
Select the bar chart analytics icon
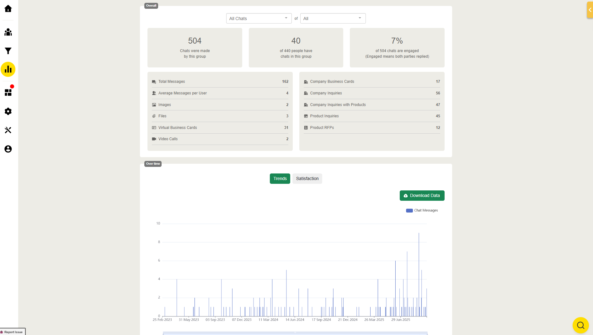(x=8, y=69)
